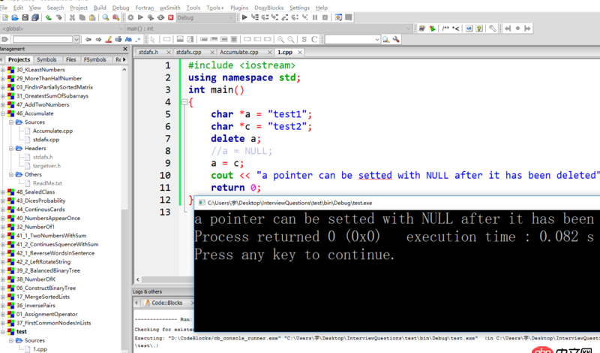600x353 pixels.
Task: Switch to the stdafx.h editor tab
Action: 148,52
